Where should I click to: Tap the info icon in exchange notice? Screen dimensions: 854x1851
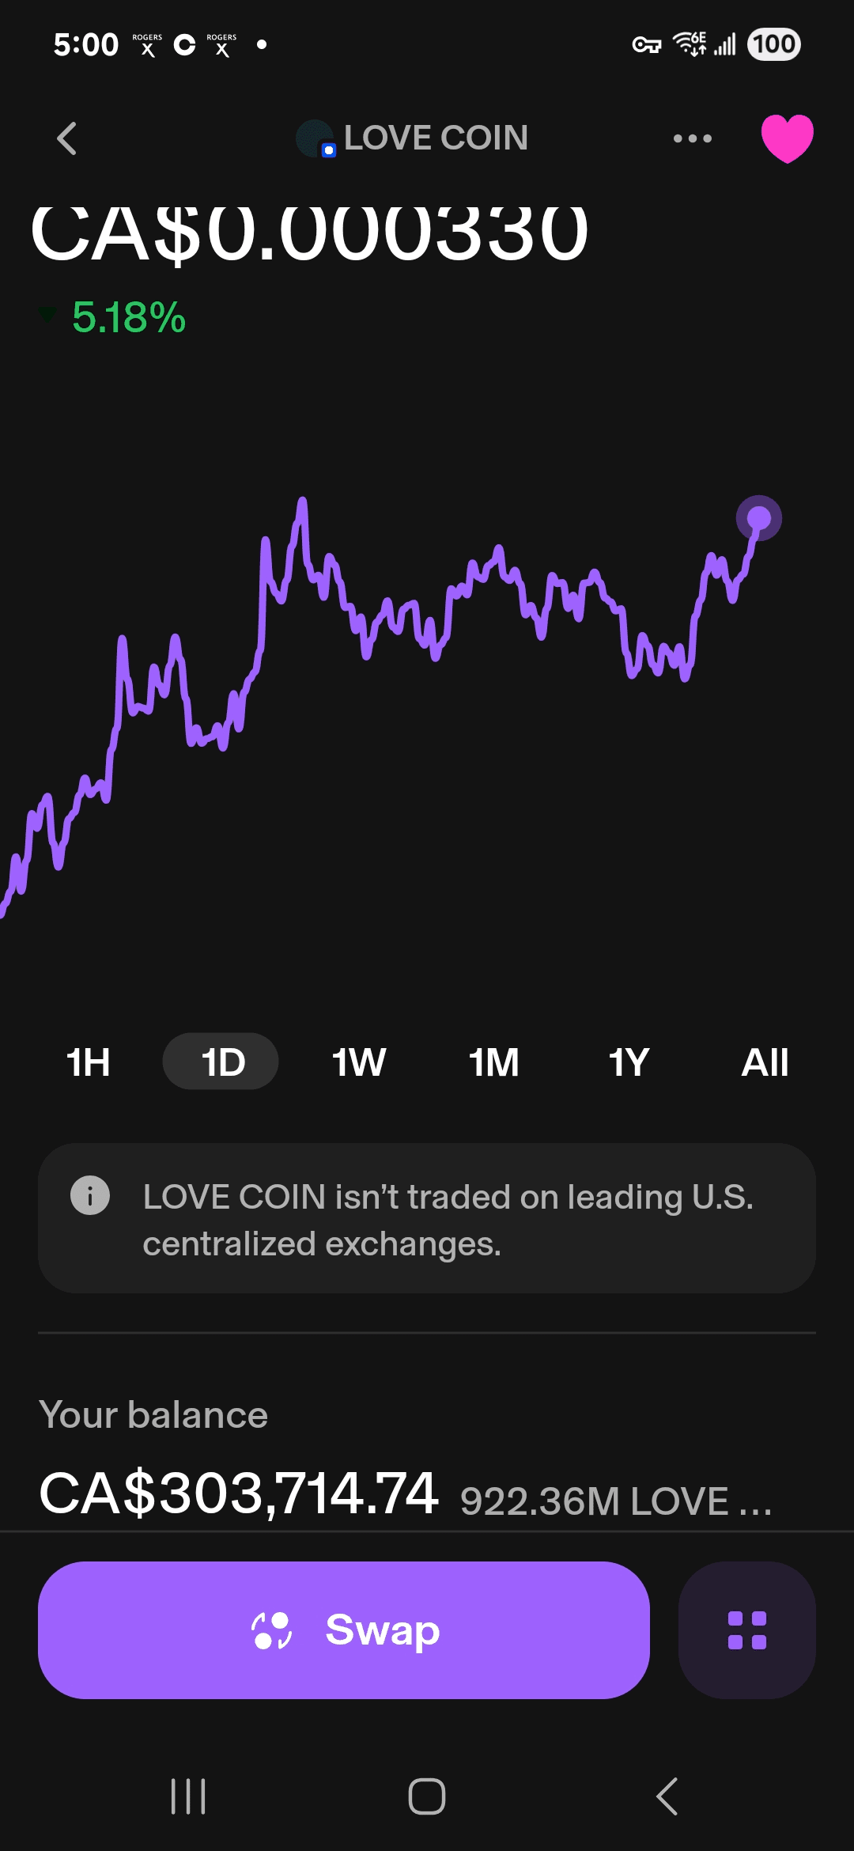click(90, 1195)
